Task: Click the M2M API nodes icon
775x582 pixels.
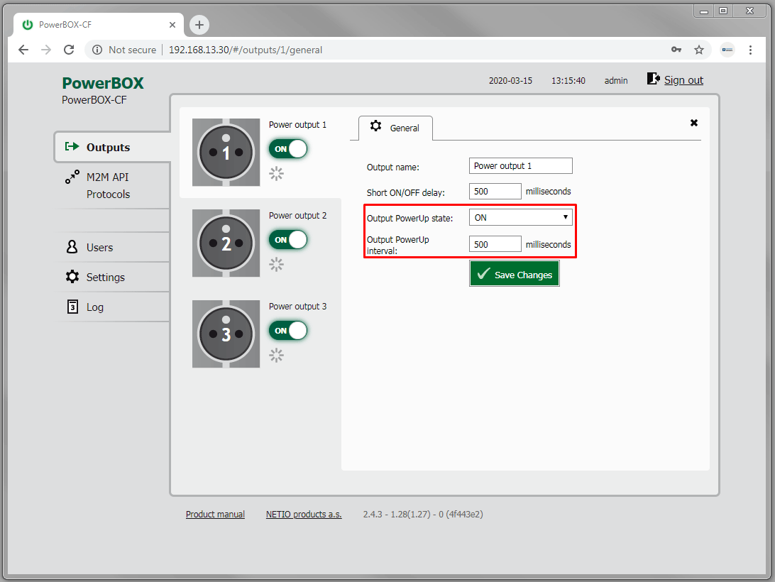Action: pyautogui.click(x=72, y=177)
